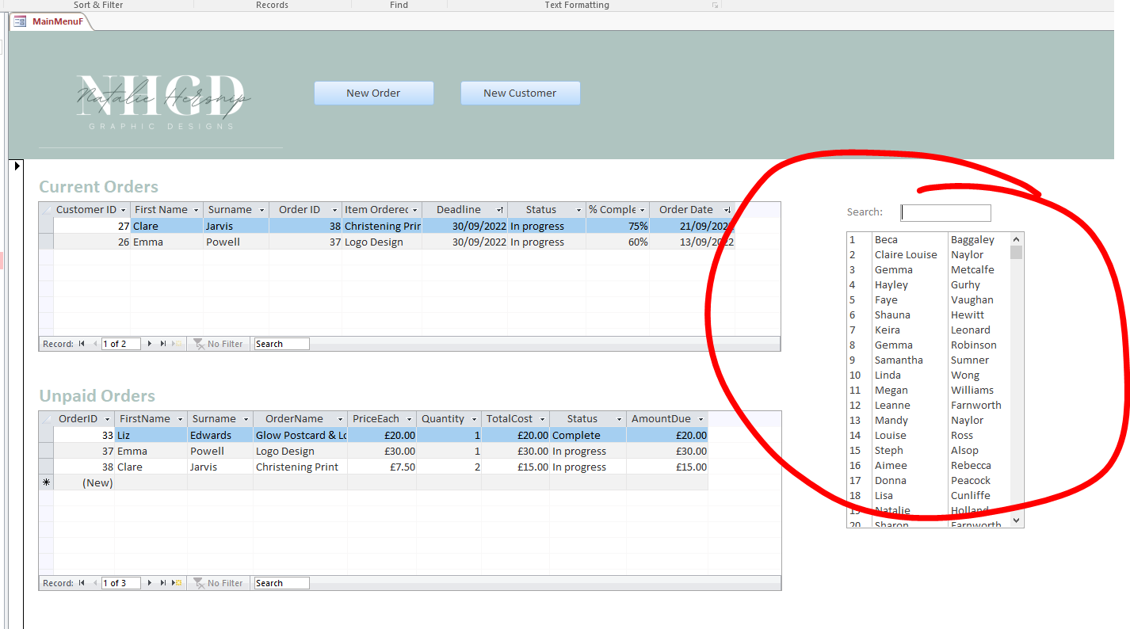Image resolution: width=1130 pixels, height=629 pixels.
Task: Click record number box showing 1 of 3
Action: pos(120,583)
